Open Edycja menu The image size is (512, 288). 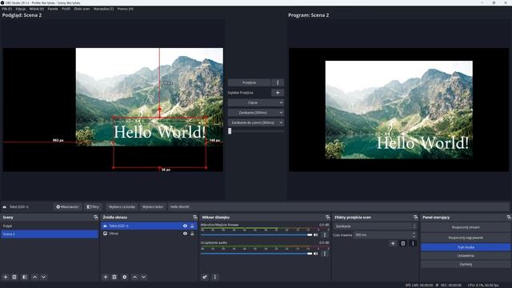click(21, 9)
